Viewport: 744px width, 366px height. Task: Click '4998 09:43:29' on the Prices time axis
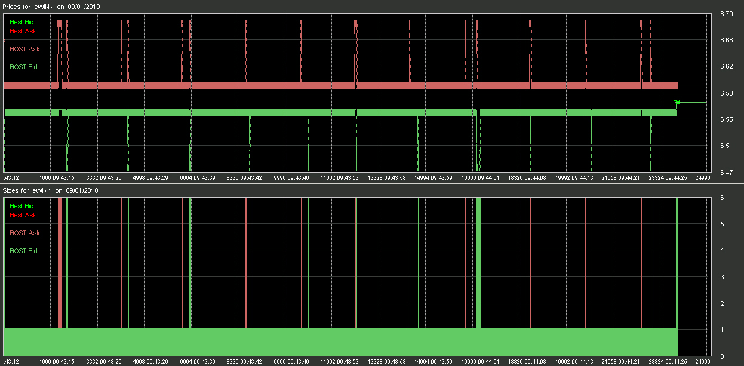(x=151, y=178)
